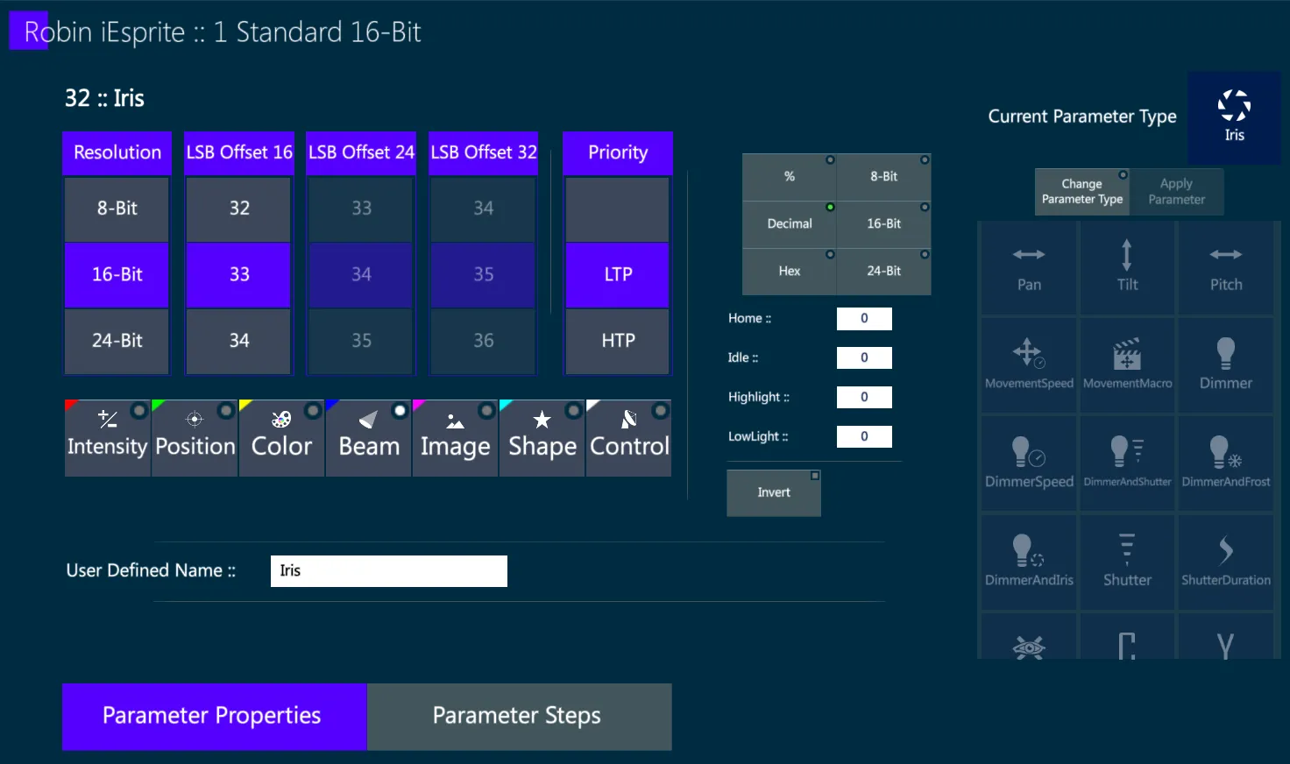Set value range to 24-Bit
This screenshot has width=1290, height=764.
click(884, 272)
